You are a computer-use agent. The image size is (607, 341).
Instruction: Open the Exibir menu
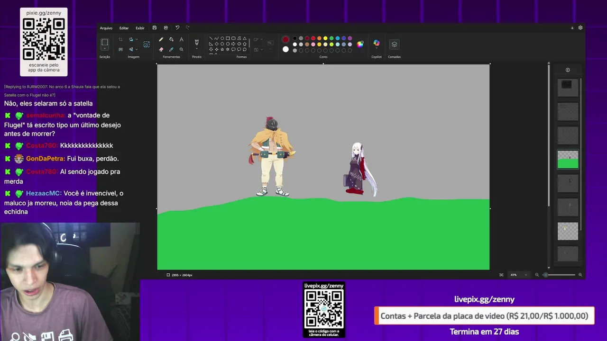click(x=140, y=28)
